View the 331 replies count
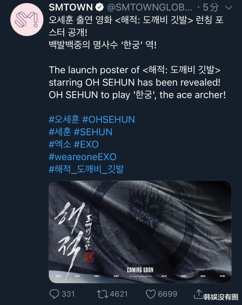The image size is (242, 305). click(68, 294)
